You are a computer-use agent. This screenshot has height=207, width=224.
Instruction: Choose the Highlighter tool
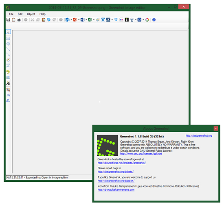[x=8, y=72]
